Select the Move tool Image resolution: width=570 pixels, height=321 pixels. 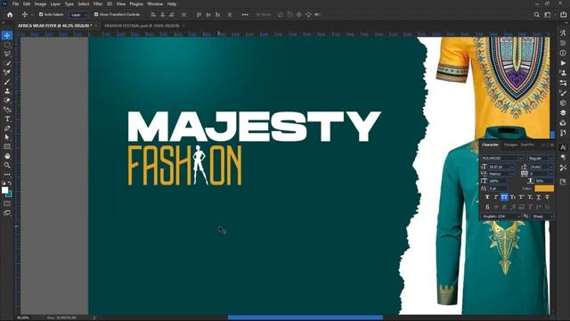pyautogui.click(x=7, y=36)
